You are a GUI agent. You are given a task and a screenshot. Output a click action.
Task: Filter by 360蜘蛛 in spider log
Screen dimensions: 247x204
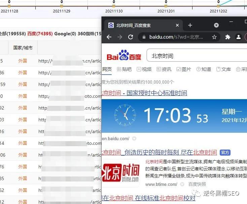coord(90,34)
